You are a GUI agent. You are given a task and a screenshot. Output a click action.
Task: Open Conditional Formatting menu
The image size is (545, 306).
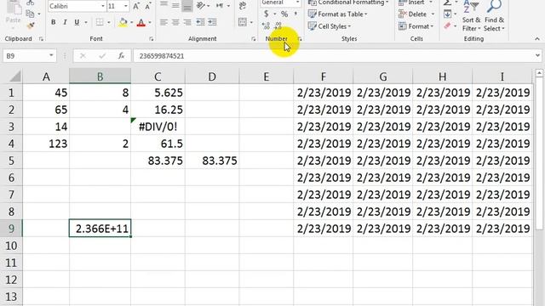(x=348, y=3)
